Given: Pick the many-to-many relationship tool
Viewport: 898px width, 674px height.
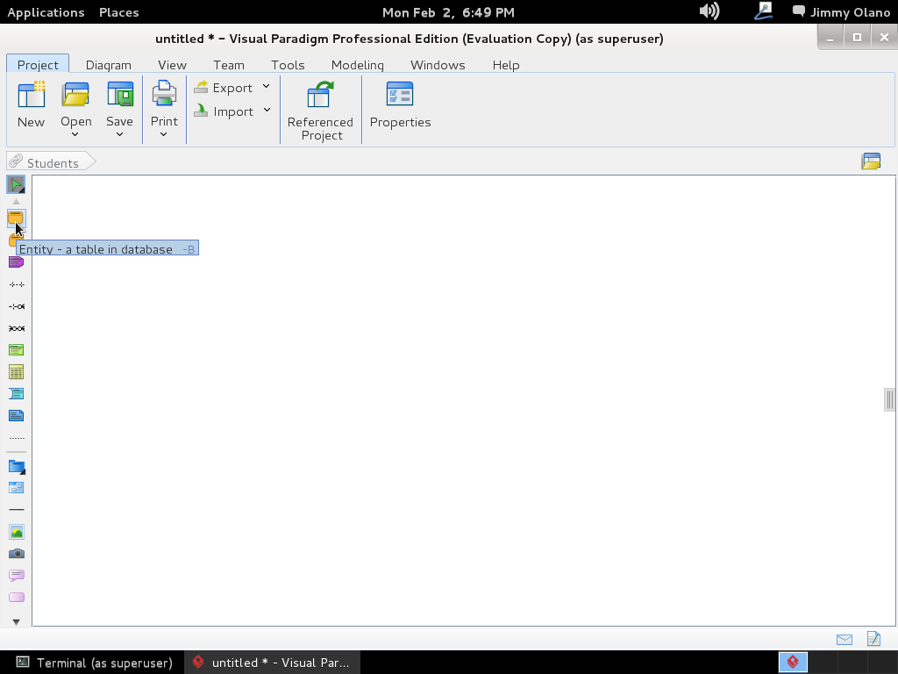Looking at the screenshot, I should (16, 328).
